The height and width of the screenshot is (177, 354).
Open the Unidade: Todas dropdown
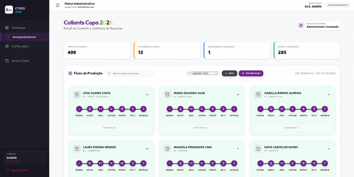pyautogui.click(x=205, y=73)
